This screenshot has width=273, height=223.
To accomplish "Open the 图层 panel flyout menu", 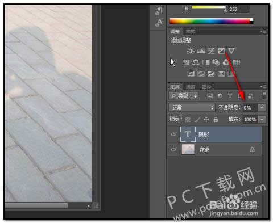I will pyautogui.click(x=263, y=87).
